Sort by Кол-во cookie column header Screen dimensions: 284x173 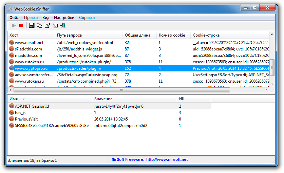173,35
